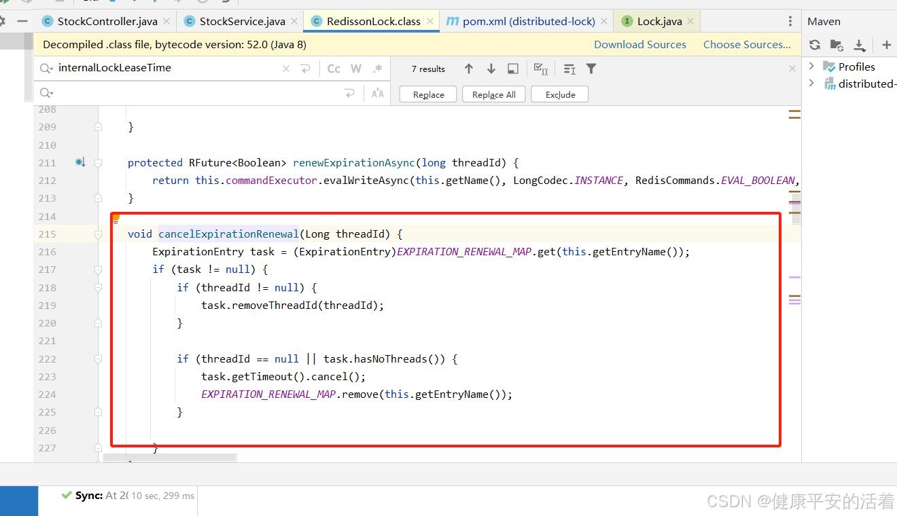Open replace history dropdown in replace field

tap(46, 94)
